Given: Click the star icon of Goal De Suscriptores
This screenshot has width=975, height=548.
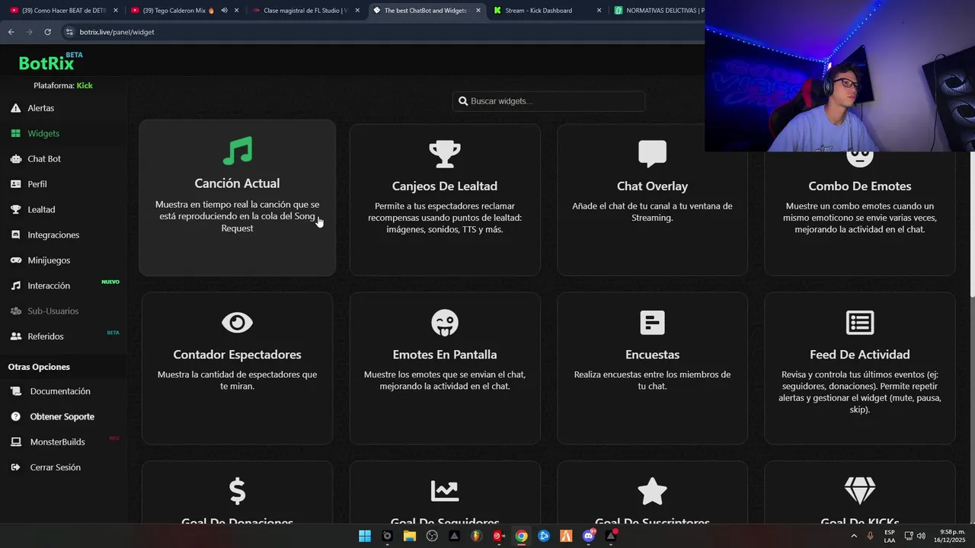Looking at the screenshot, I should click(x=652, y=491).
